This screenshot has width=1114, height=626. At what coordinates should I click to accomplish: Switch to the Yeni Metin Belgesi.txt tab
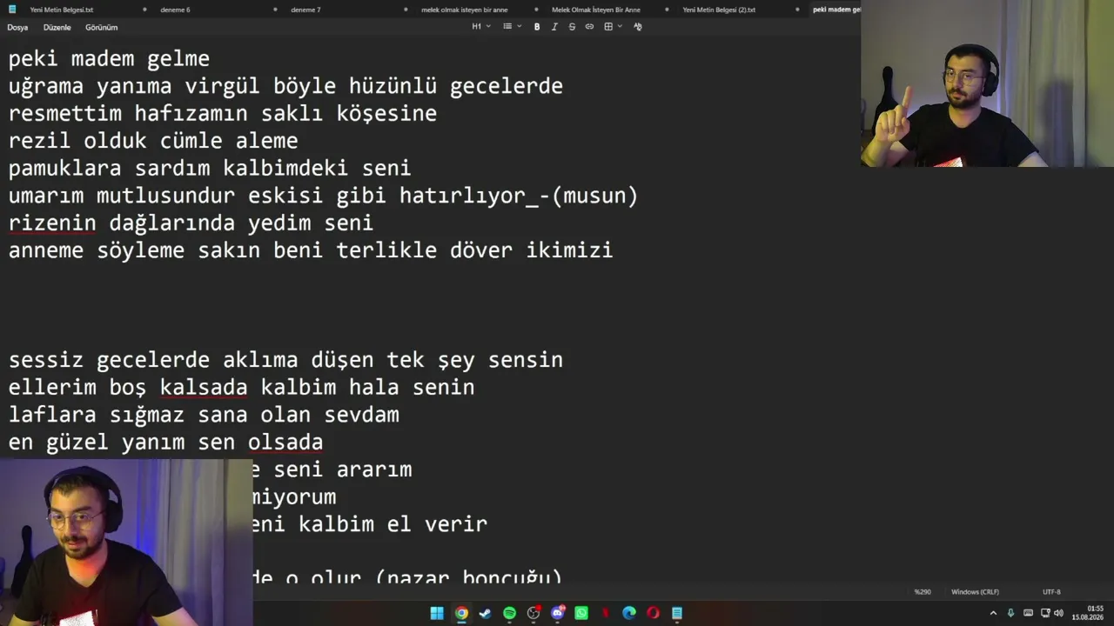point(62,10)
